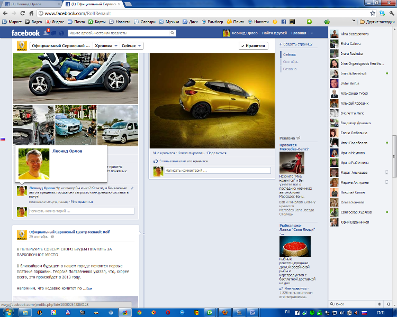Select Создана in the timeline navigator

(290, 69)
